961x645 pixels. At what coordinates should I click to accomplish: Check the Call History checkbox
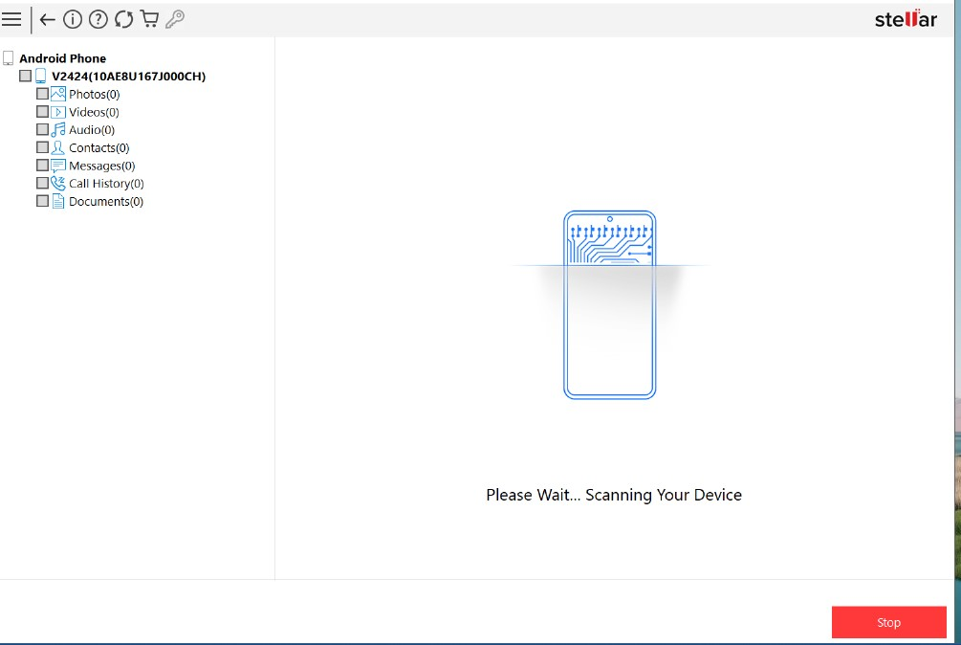click(42, 183)
